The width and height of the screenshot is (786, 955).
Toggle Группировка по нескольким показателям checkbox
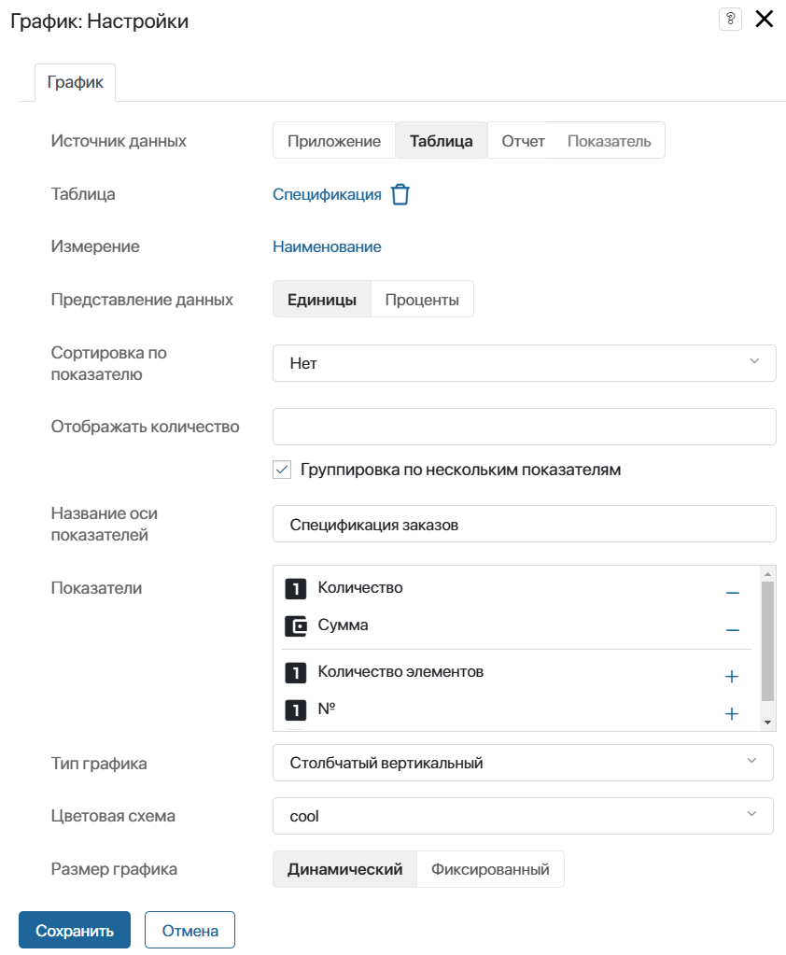point(282,470)
